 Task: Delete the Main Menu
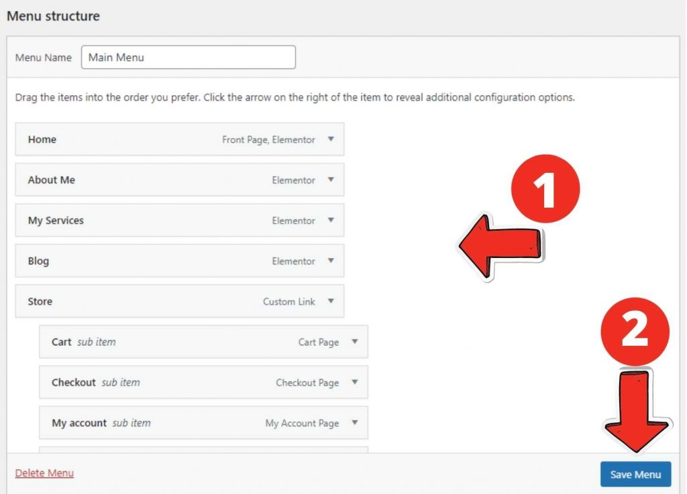44,473
